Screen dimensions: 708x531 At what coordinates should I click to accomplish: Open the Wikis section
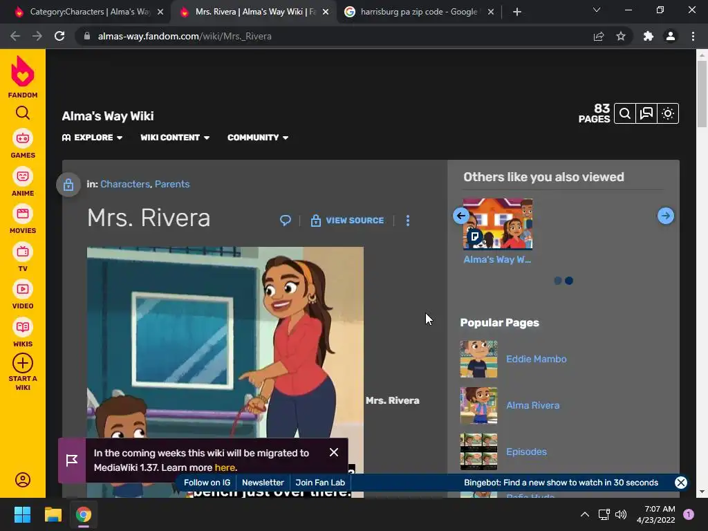click(x=23, y=333)
